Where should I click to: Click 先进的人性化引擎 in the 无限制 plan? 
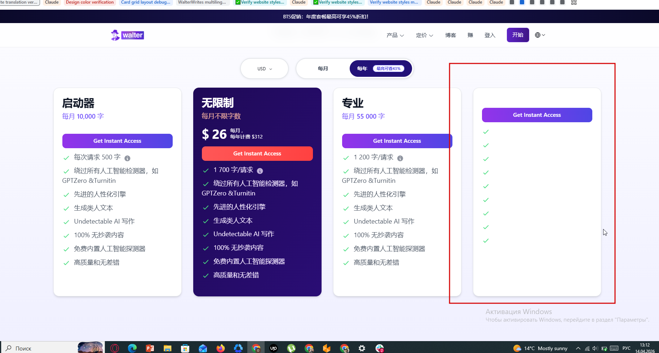pos(239,207)
